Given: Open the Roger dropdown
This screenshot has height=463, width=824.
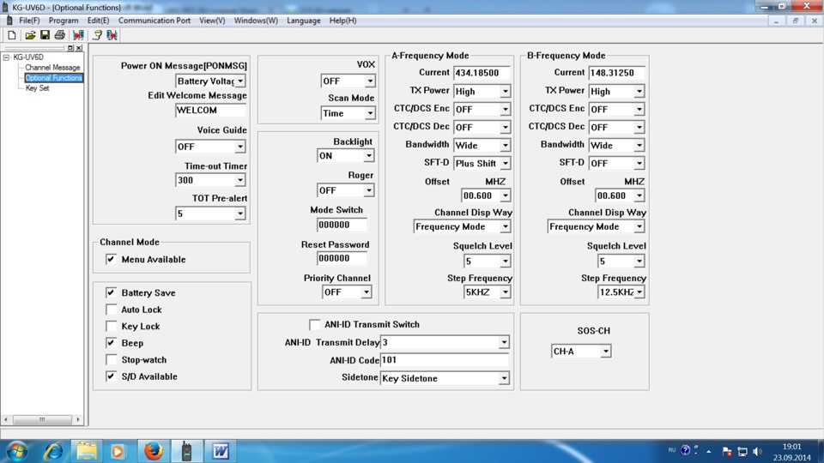Looking at the screenshot, I should coord(368,190).
